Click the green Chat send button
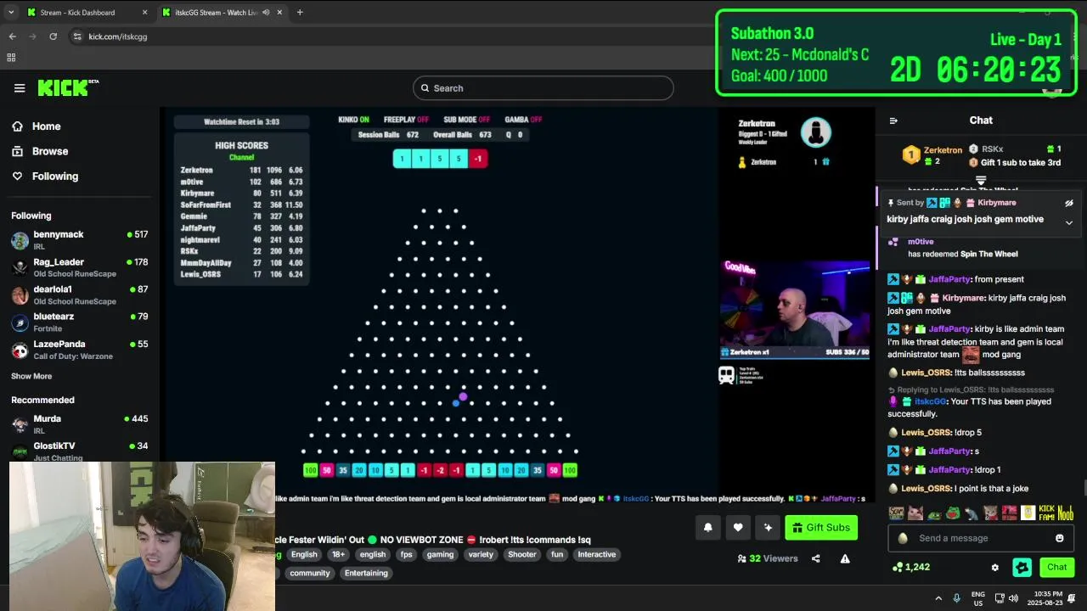This screenshot has width=1087, height=611. pos(1056,567)
